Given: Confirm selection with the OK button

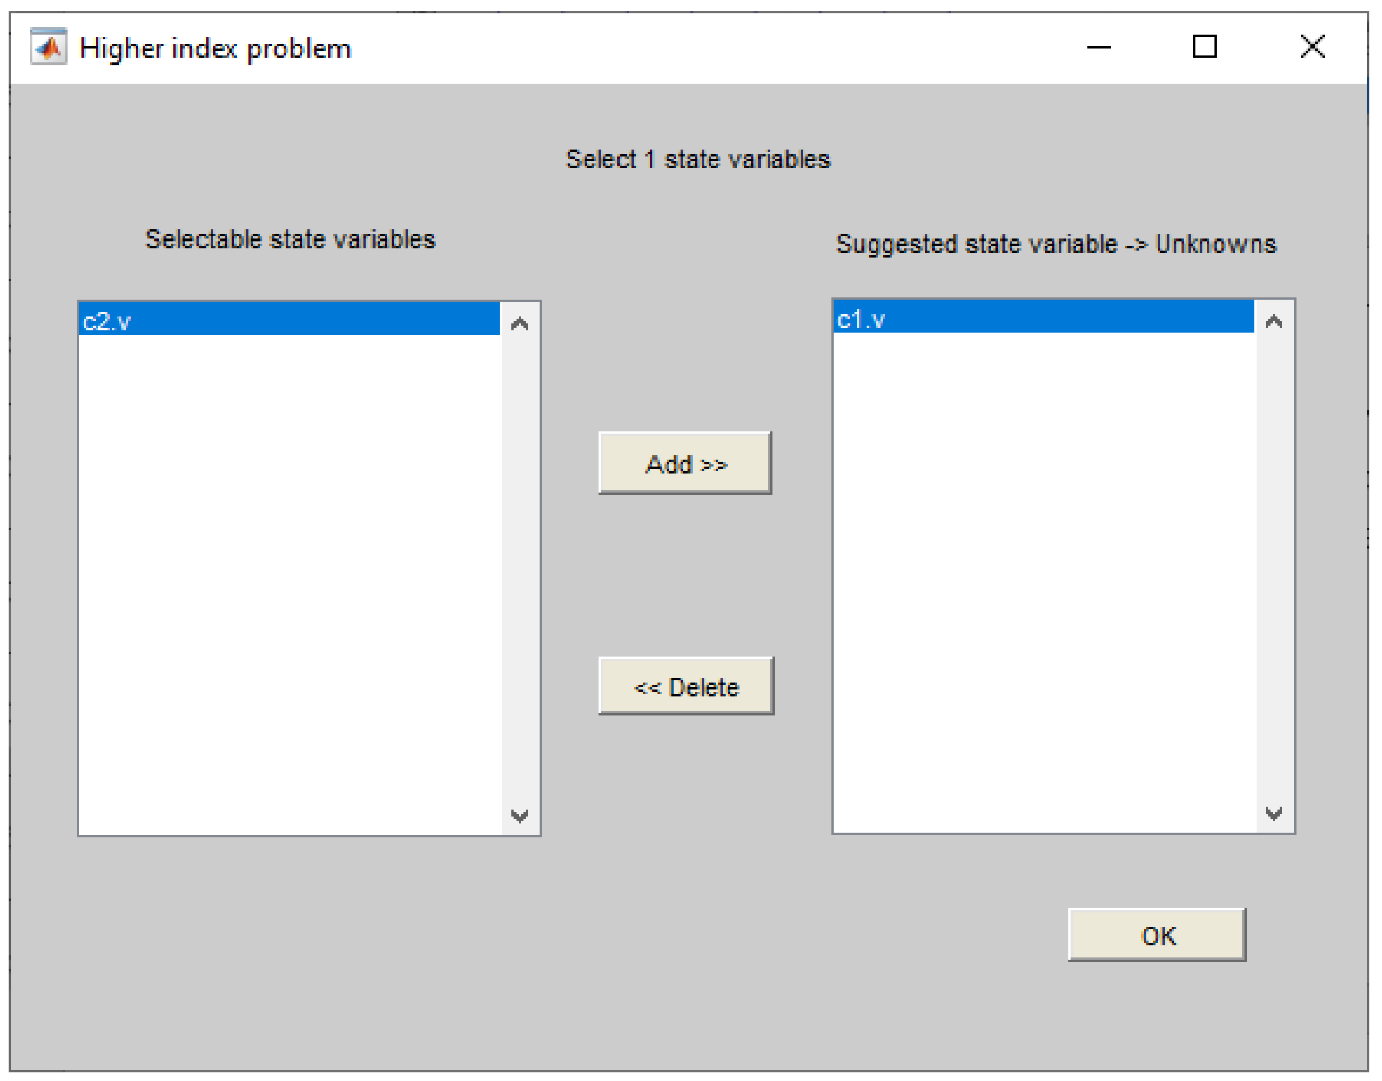Looking at the screenshot, I should click(1157, 935).
